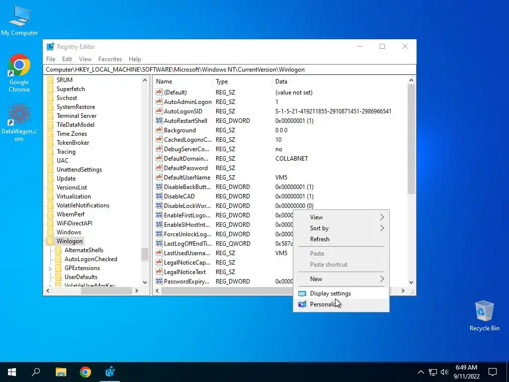Click the Personalize menu icon
509x382 pixels.
[x=302, y=304]
